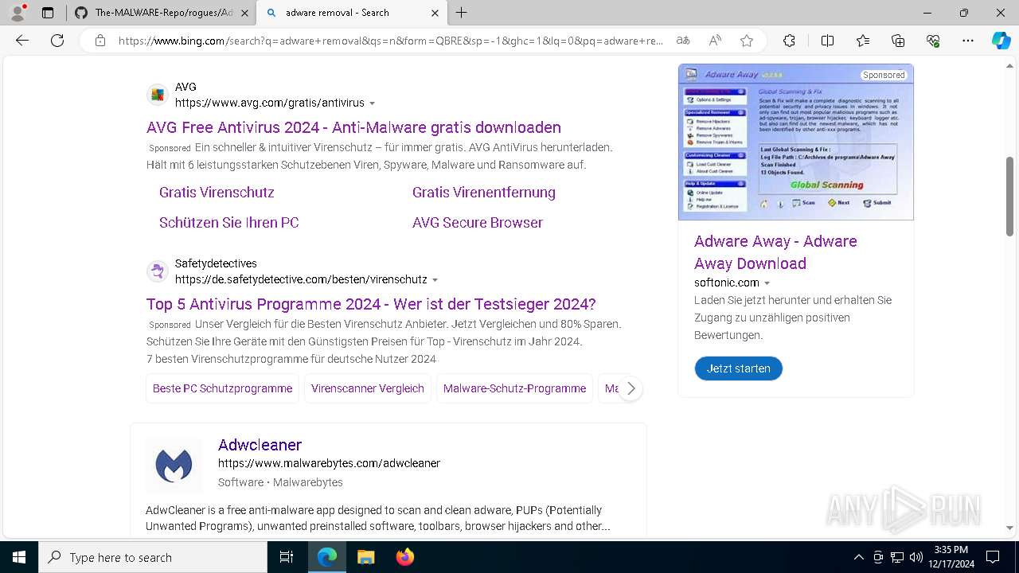The height and width of the screenshot is (573, 1019).
Task: Open the network tray icon
Action: click(897, 557)
